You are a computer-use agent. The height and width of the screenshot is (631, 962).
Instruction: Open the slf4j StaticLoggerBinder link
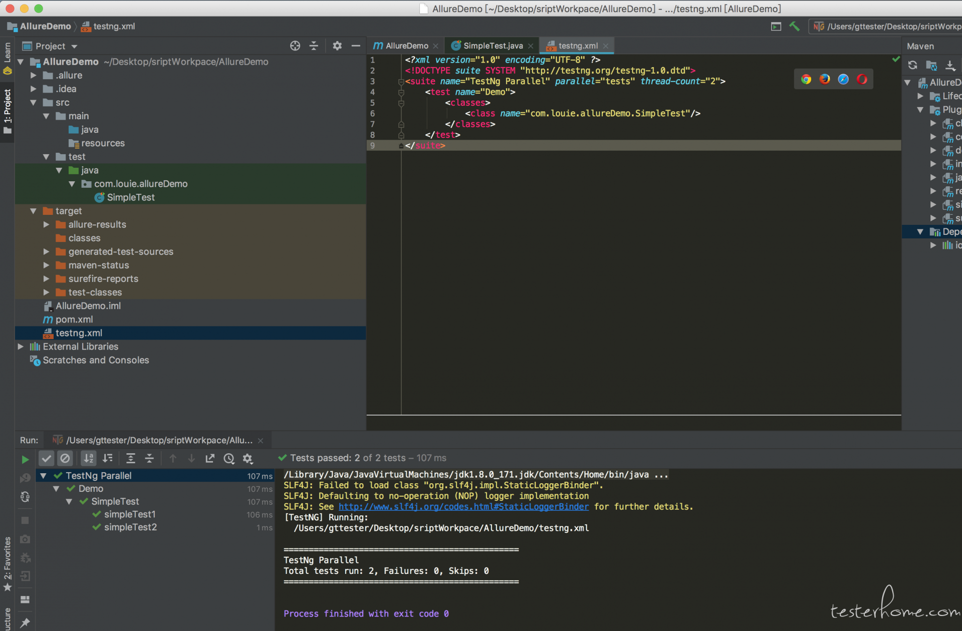[463, 507]
